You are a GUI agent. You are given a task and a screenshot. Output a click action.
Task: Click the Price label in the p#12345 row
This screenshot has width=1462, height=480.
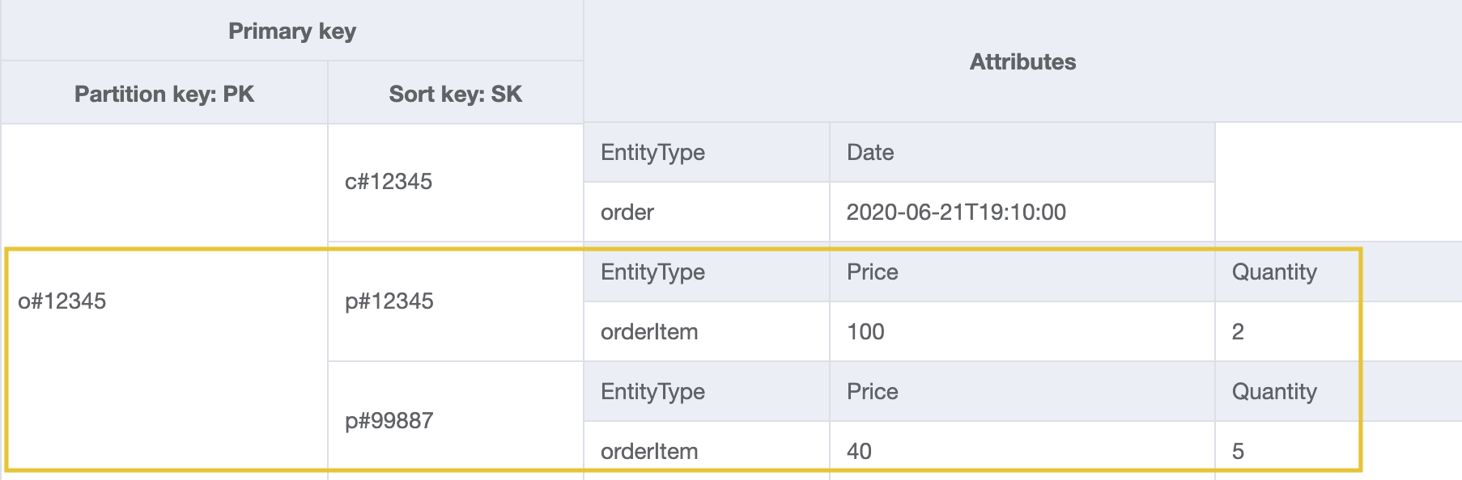tap(873, 272)
